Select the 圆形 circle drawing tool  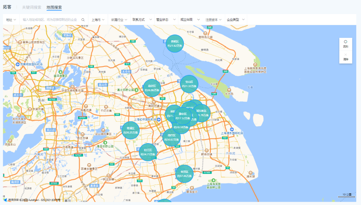pyautogui.click(x=346, y=44)
